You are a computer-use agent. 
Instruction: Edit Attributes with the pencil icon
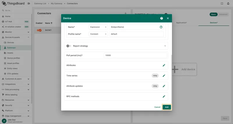(x=164, y=65)
